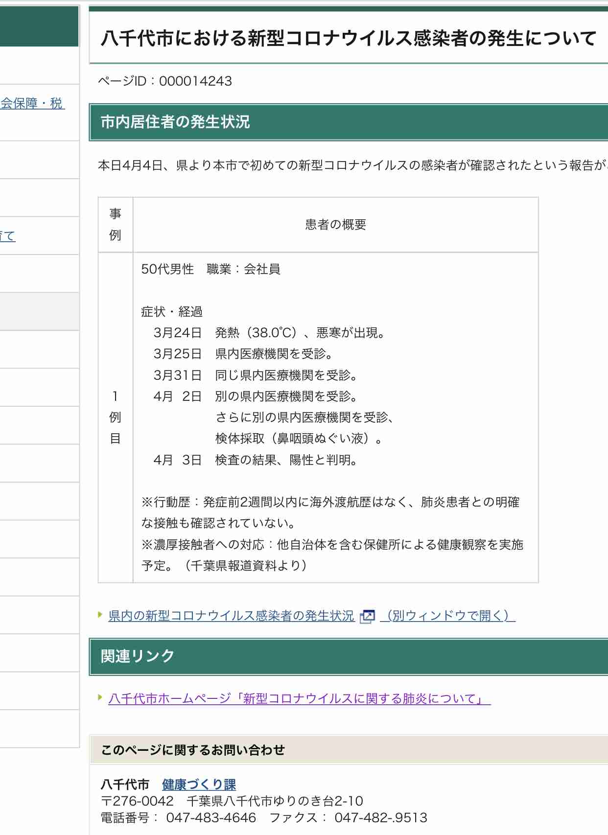Click the さらに別の県内医療機関を受診 line
This screenshot has height=835, width=608.
(305, 417)
